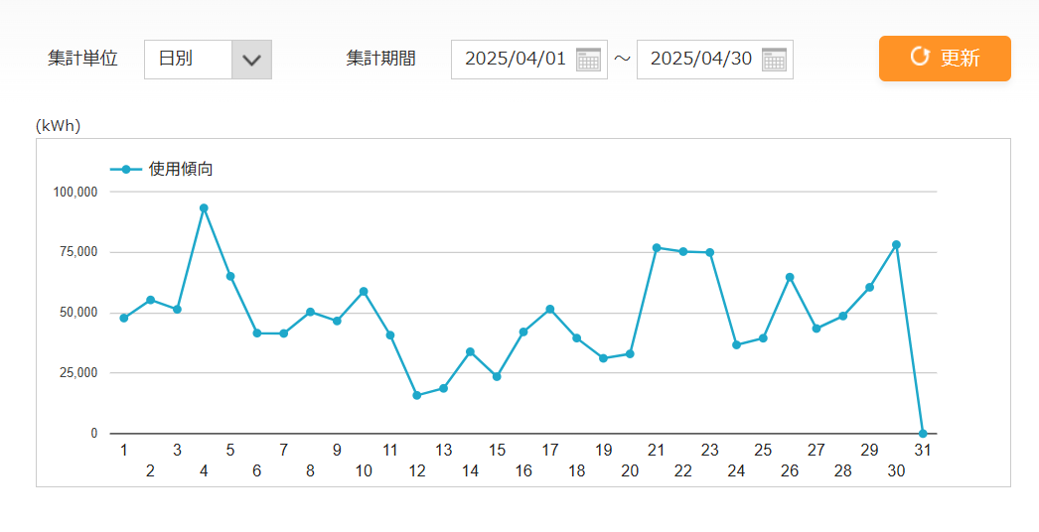Click the data point for day 7
The height and width of the screenshot is (532, 1039).
point(283,333)
